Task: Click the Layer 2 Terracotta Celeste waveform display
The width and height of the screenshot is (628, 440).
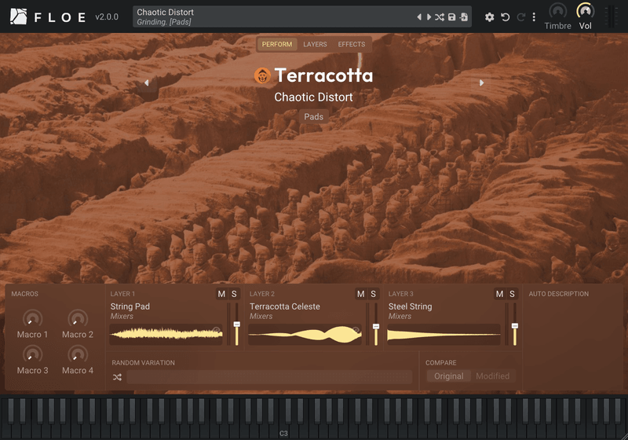Action: [x=305, y=334]
